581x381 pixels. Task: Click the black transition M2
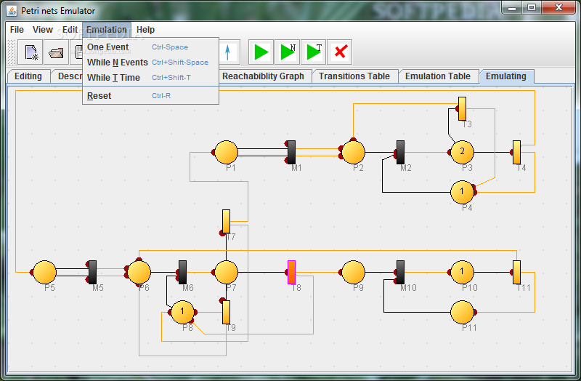coord(401,152)
